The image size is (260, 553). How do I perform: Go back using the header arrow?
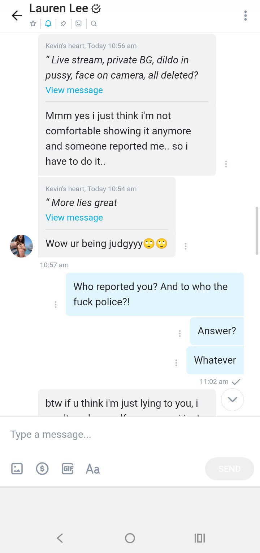tap(17, 16)
